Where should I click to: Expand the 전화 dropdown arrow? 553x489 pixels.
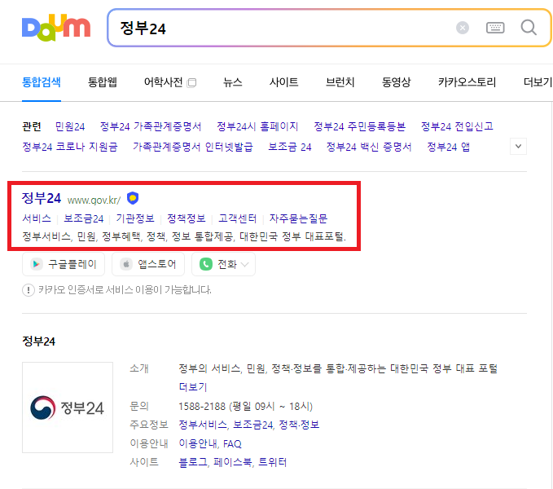[x=245, y=264]
